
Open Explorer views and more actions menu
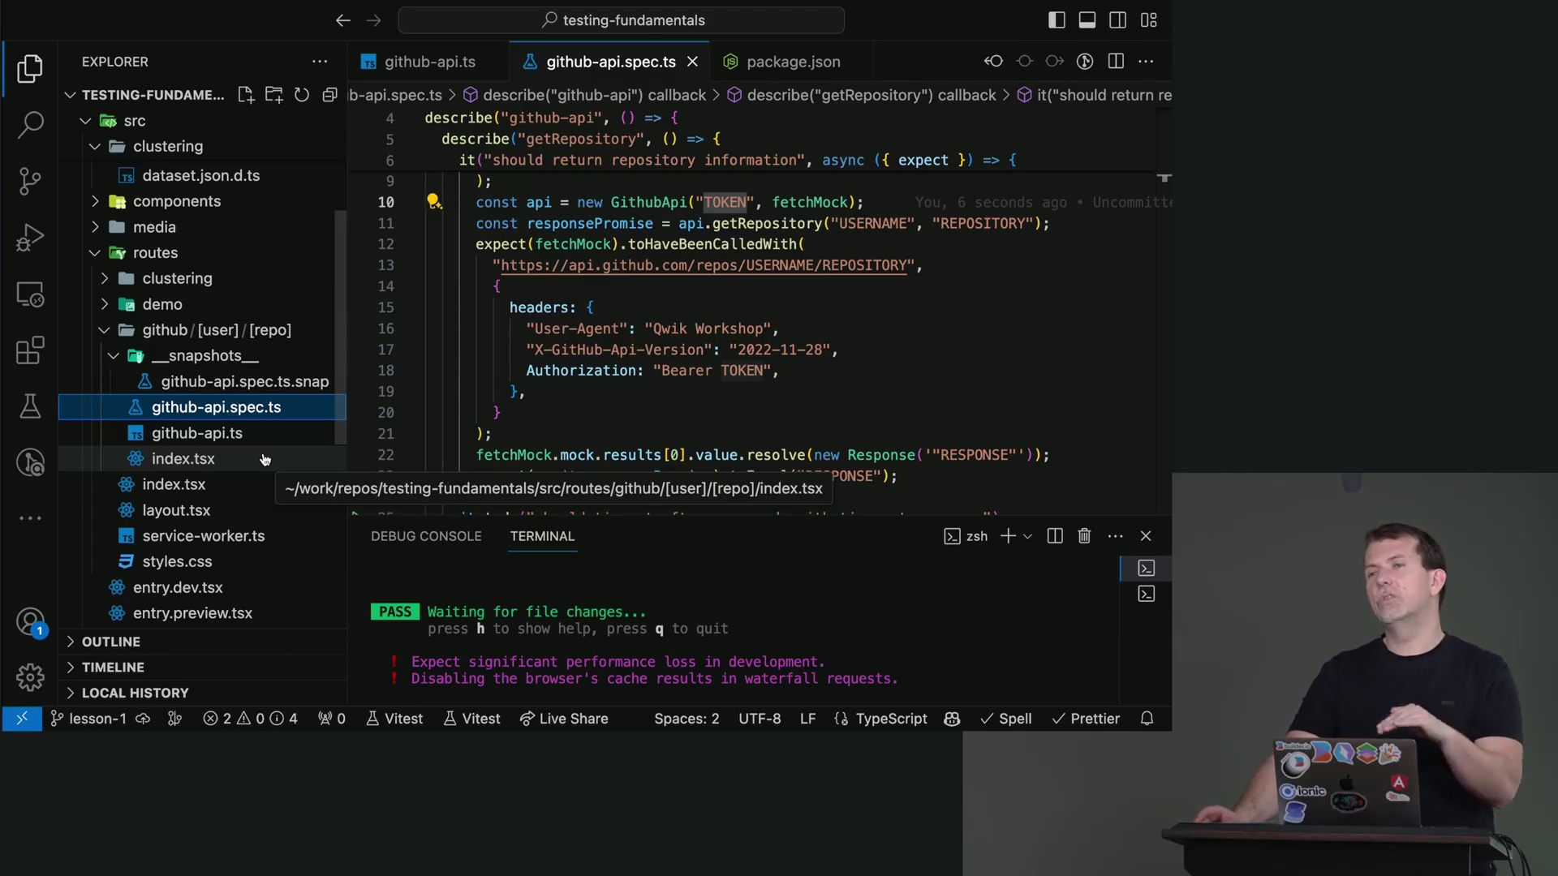(x=320, y=62)
